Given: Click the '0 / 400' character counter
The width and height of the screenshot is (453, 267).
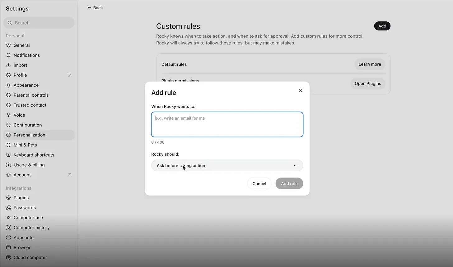Looking at the screenshot, I should coord(158,142).
